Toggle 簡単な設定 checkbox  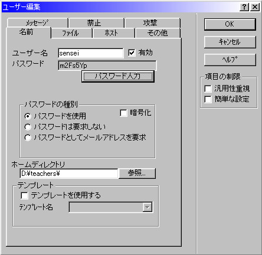[x=208, y=99]
